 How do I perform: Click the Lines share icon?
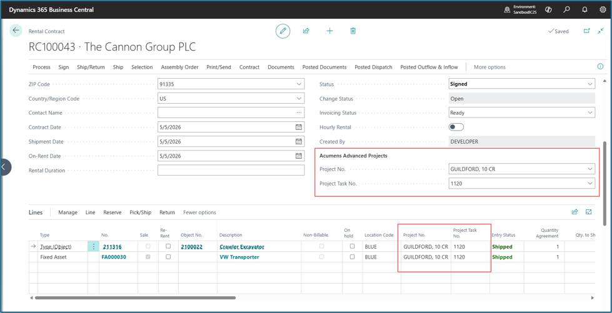tap(574, 212)
